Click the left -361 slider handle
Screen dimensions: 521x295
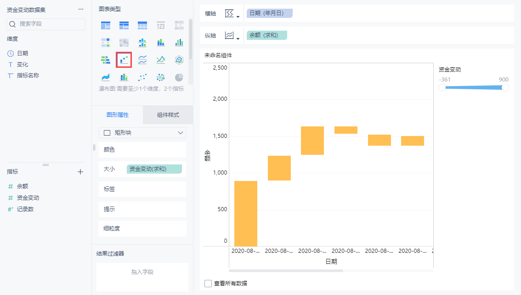point(442,87)
